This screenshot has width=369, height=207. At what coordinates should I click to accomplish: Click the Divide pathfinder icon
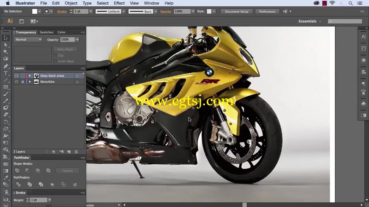18,184
